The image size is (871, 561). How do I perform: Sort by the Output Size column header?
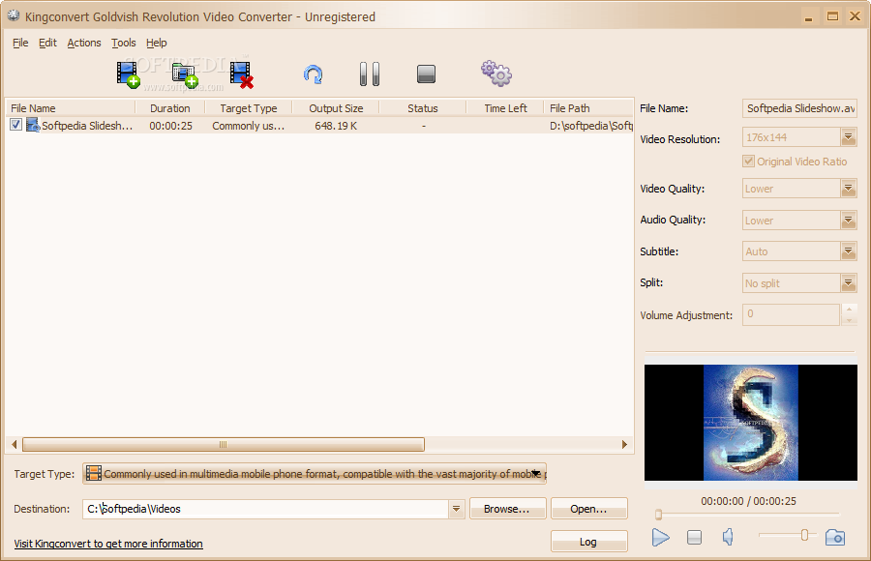click(x=336, y=108)
